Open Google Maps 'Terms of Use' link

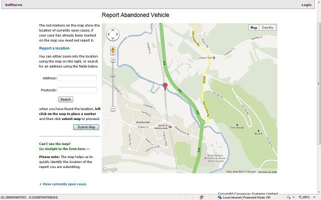pyautogui.click(x=267, y=171)
